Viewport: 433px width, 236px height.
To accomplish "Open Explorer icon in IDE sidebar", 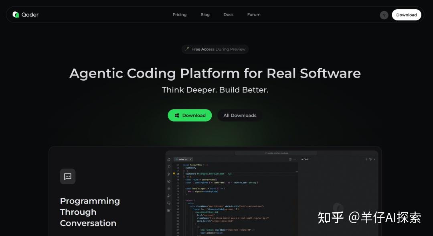I will [x=169, y=160].
